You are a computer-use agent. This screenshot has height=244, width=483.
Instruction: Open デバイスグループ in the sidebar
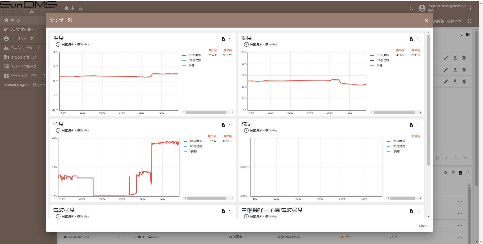tap(23, 66)
